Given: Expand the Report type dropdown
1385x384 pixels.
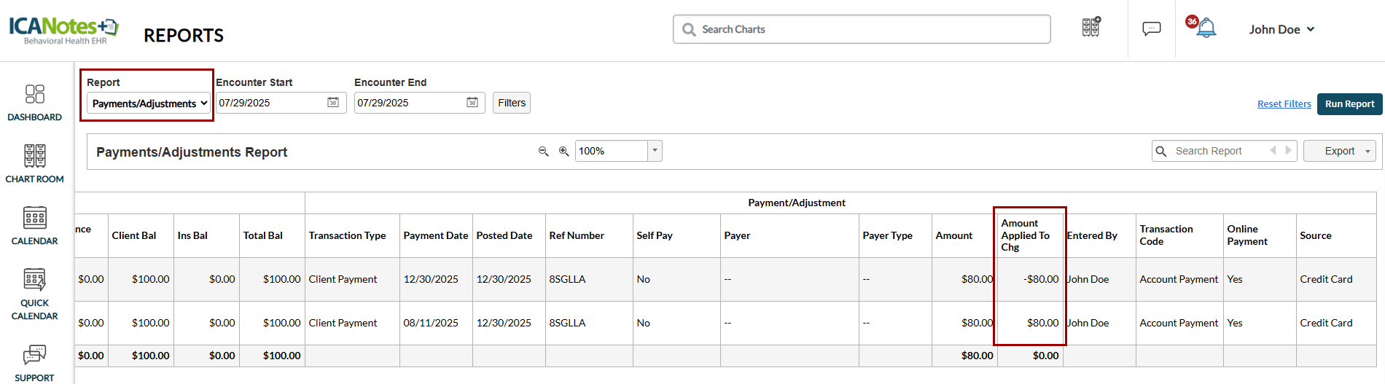Looking at the screenshot, I should click(x=149, y=103).
